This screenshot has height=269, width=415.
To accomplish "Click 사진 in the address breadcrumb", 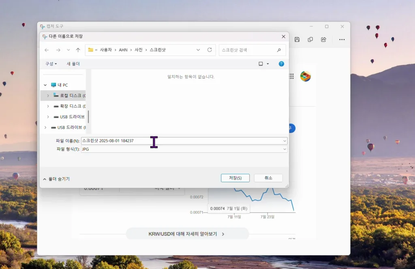I will click(139, 50).
